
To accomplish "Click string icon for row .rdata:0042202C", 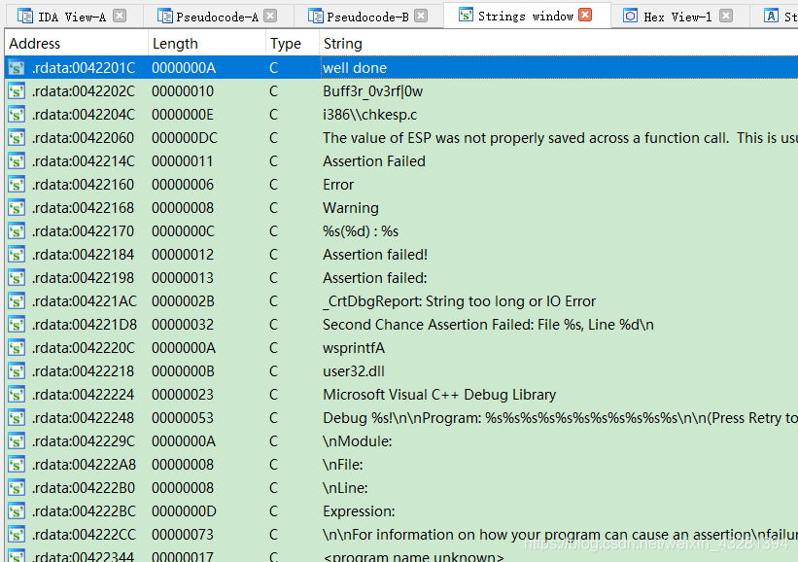I will 17,91.
